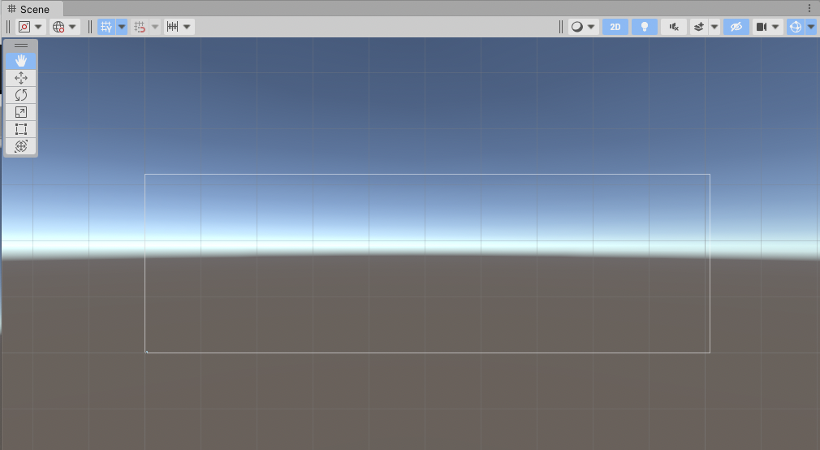Open the Pivot handle position dropdown
820x450 pixels.
(x=31, y=27)
